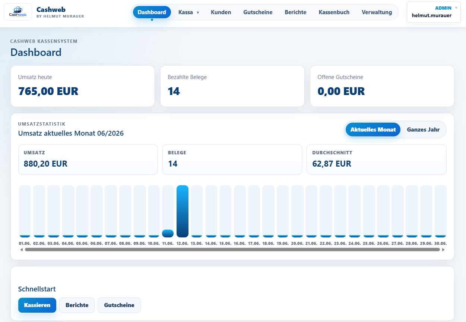Click the 20.06. chart bar

(297, 211)
